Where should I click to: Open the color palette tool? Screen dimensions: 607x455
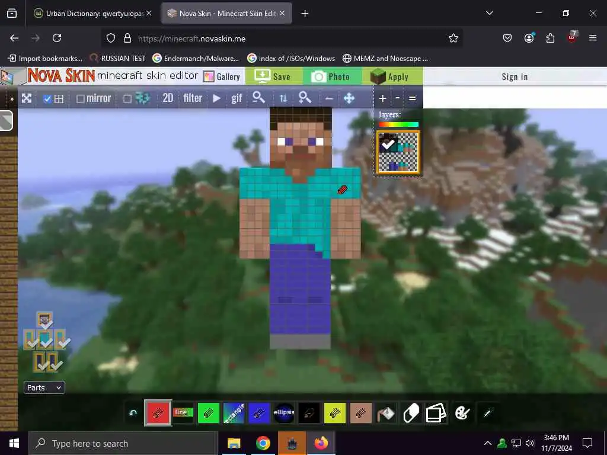coord(462,413)
